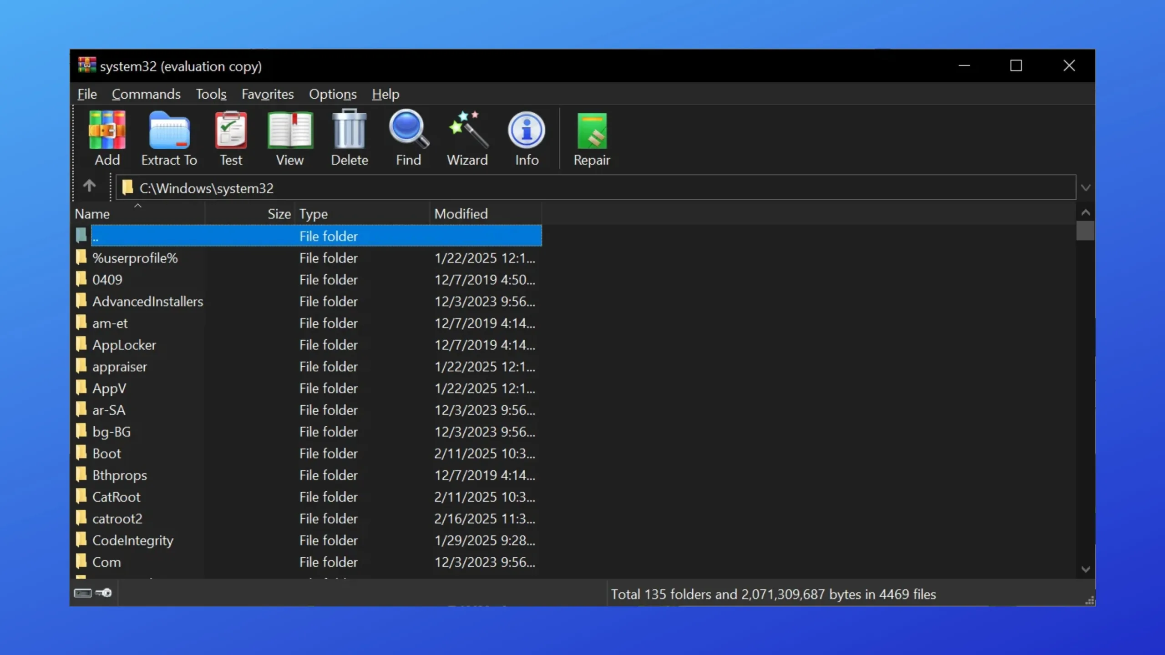Click the key password icon in status bar

click(104, 593)
